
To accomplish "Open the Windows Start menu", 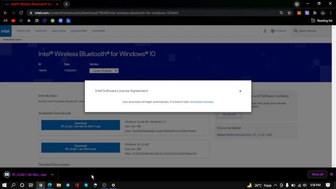I will (x=4, y=185).
